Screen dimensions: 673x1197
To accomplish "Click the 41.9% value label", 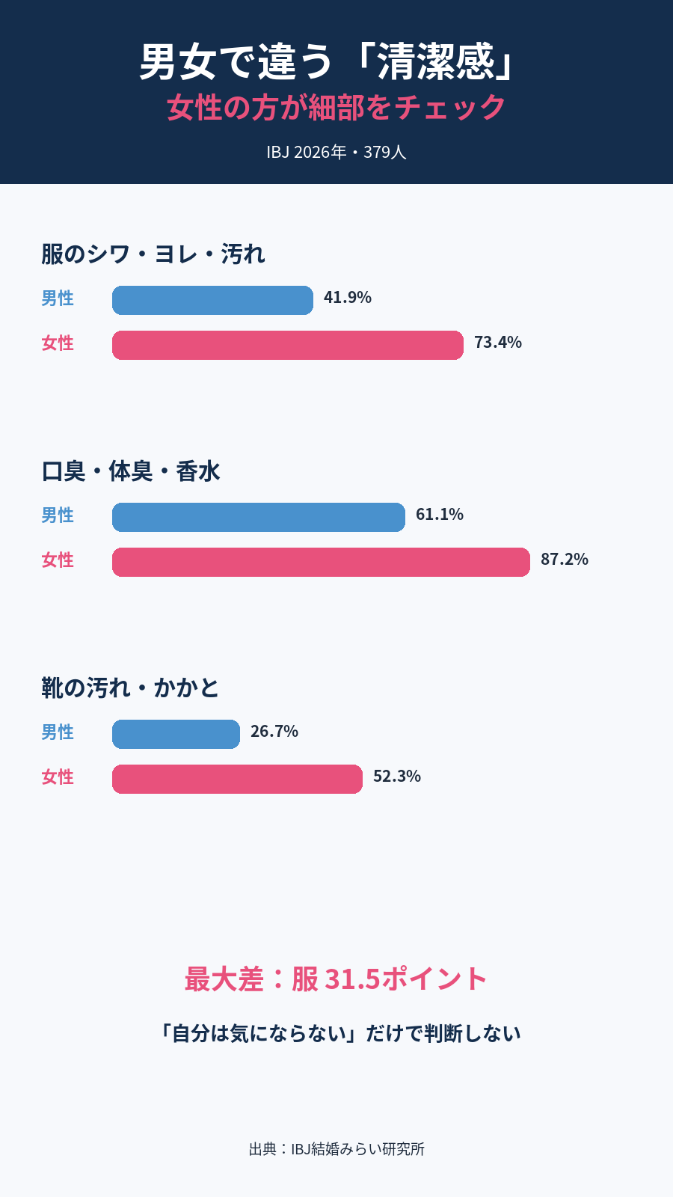I will (348, 298).
